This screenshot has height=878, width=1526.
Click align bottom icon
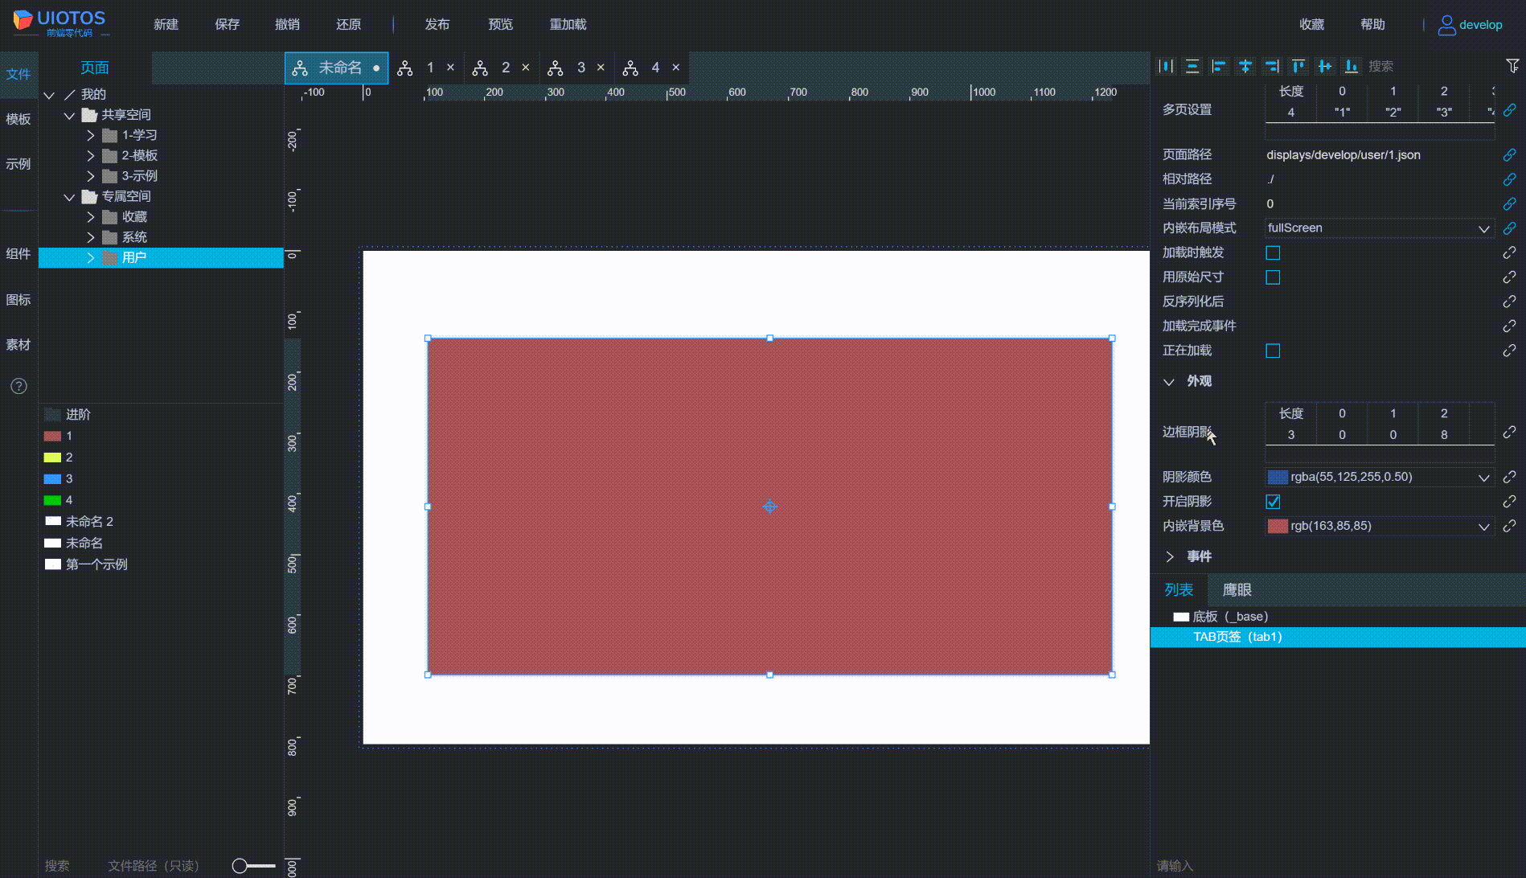pyautogui.click(x=1352, y=66)
